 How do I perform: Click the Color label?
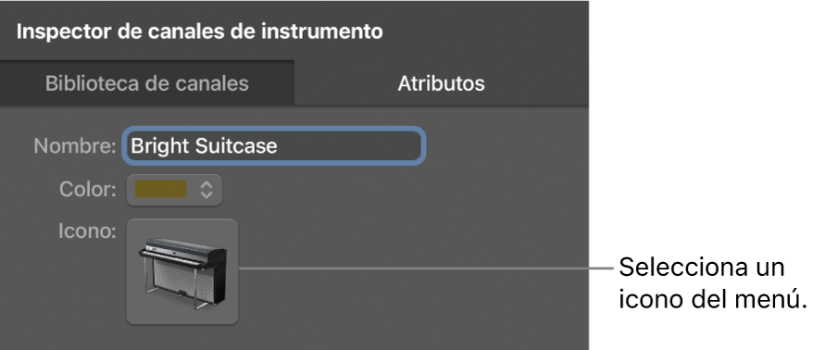pos(88,190)
